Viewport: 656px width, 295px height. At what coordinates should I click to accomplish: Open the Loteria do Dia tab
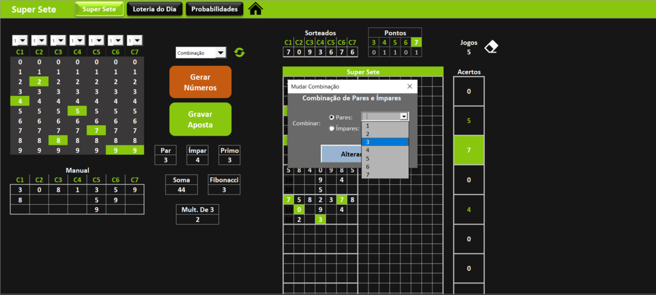155,9
